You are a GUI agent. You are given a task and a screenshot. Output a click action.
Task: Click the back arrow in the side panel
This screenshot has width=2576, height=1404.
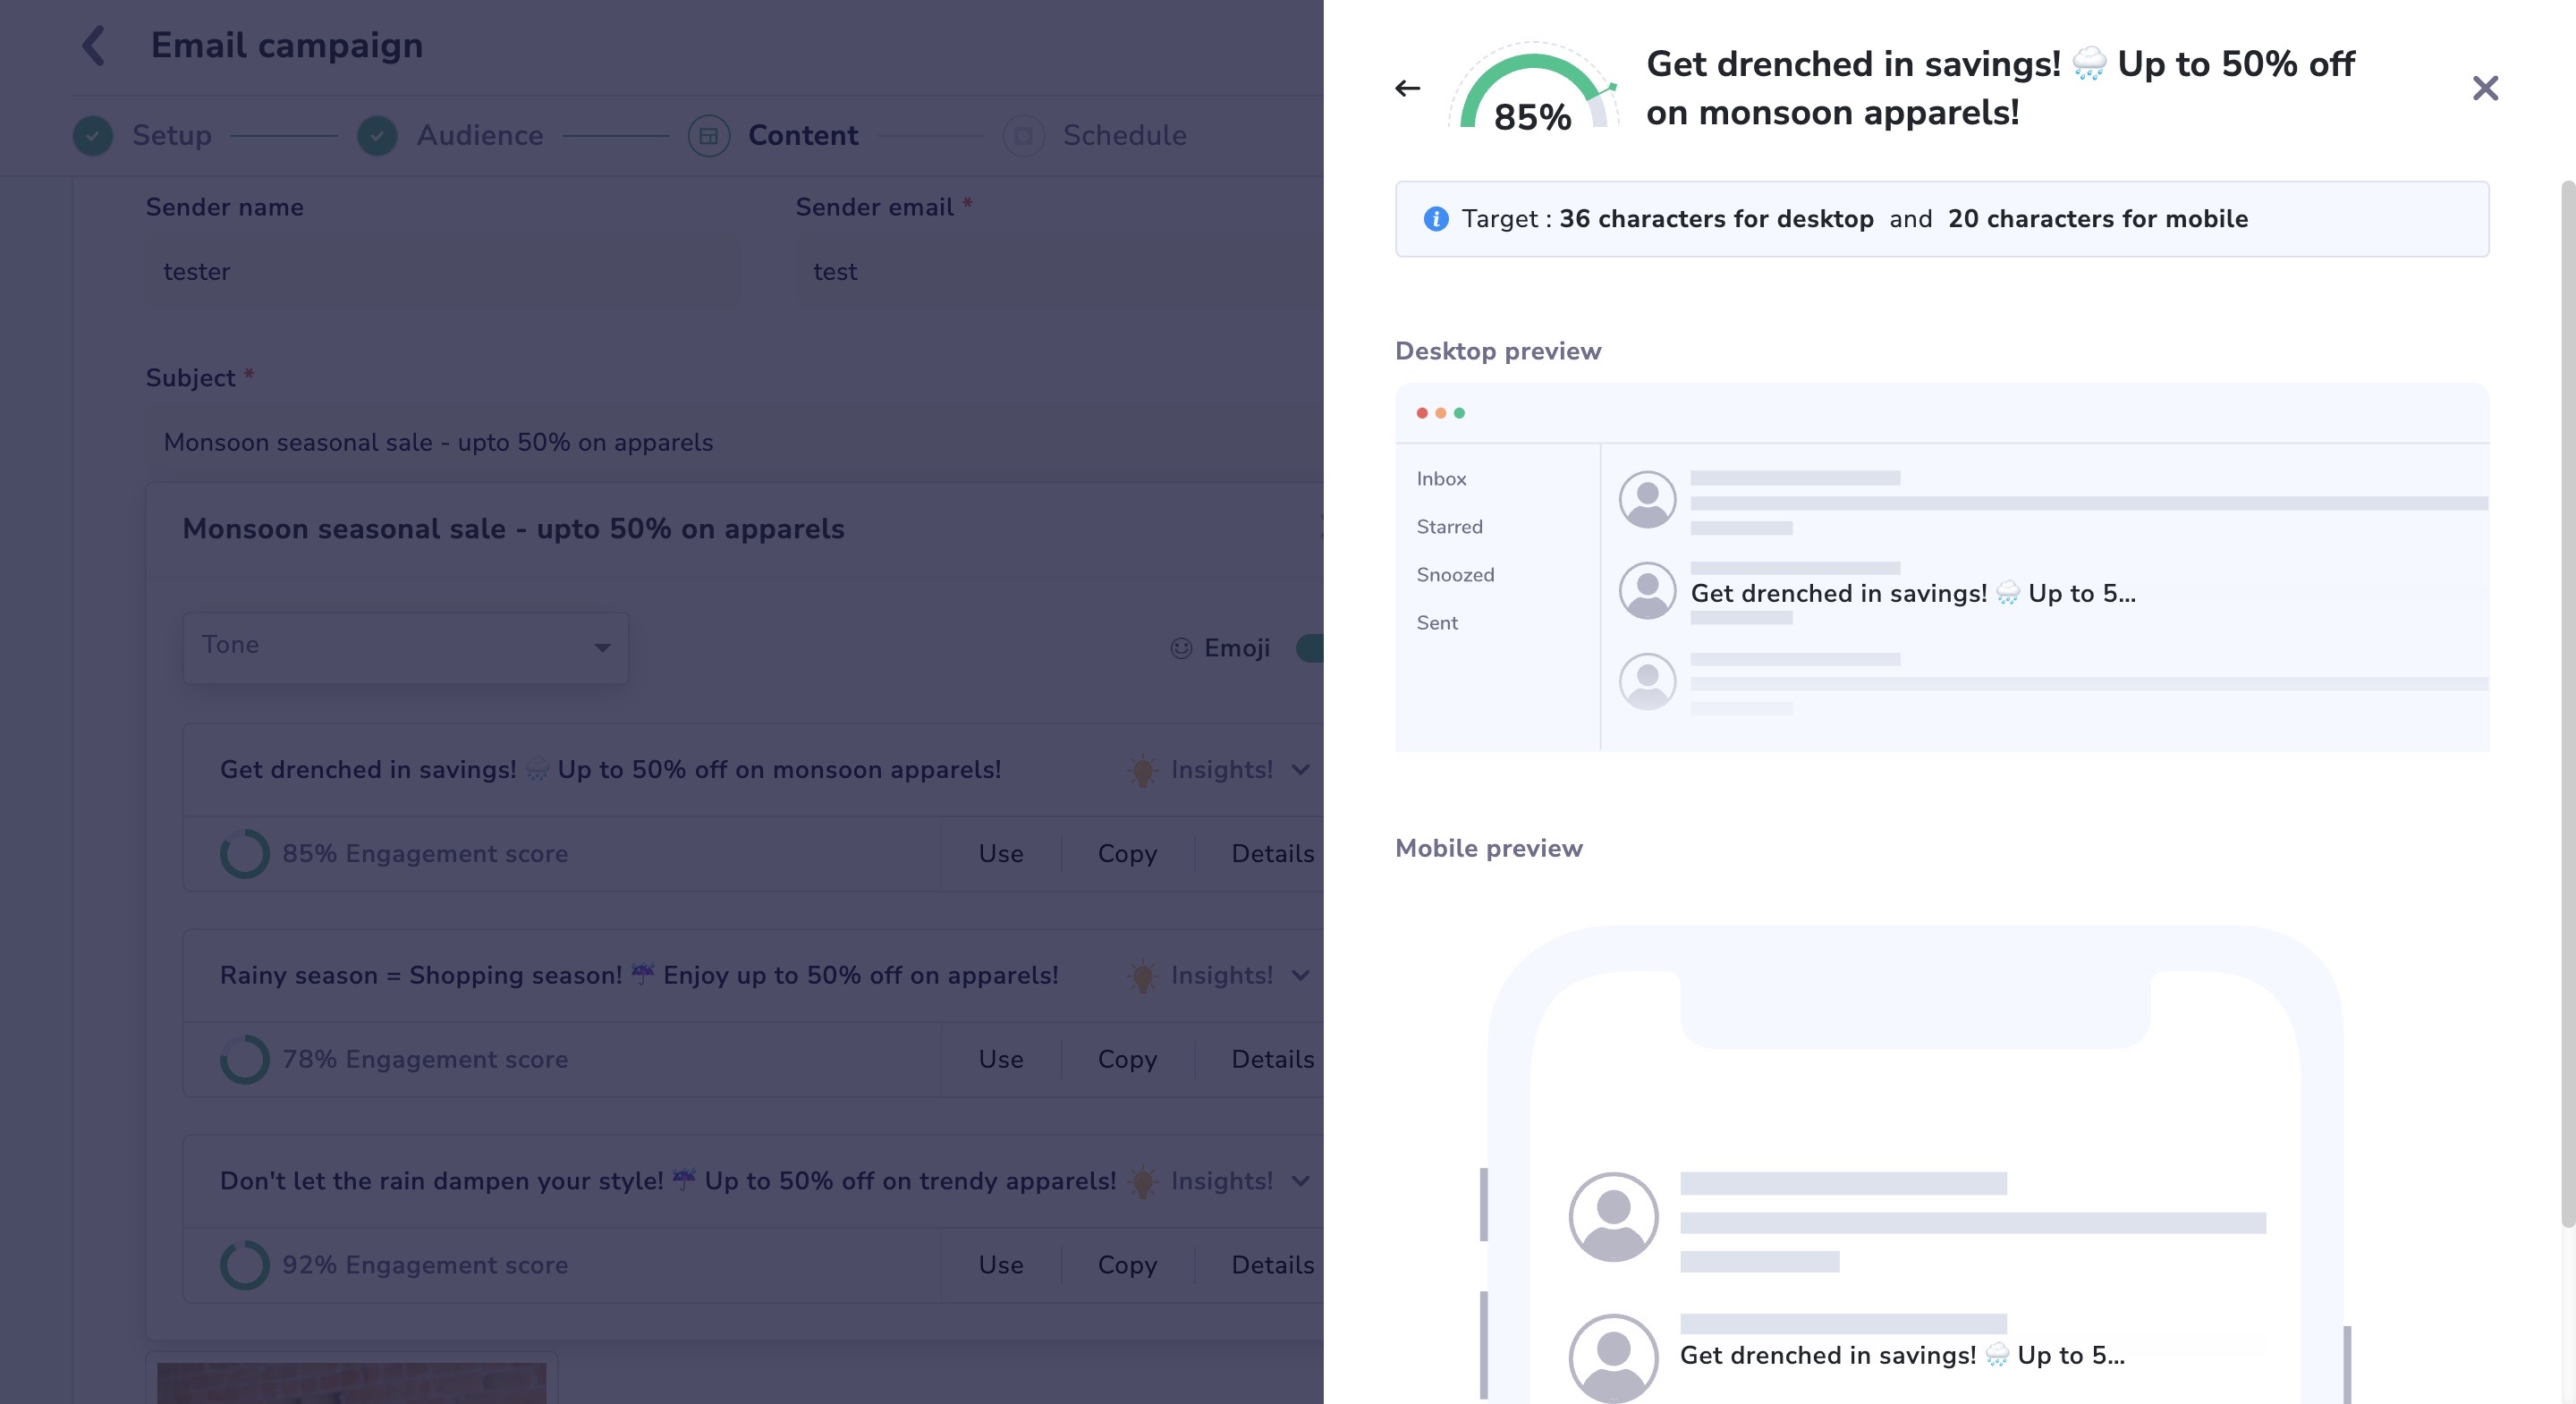pyautogui.click(x=1407, y=88)
